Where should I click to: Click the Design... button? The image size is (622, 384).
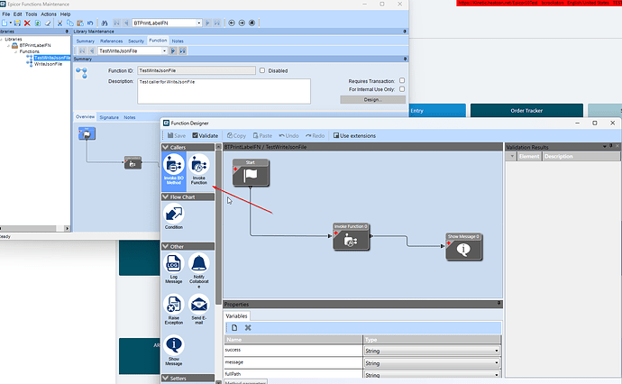click(x=373, y=99)
